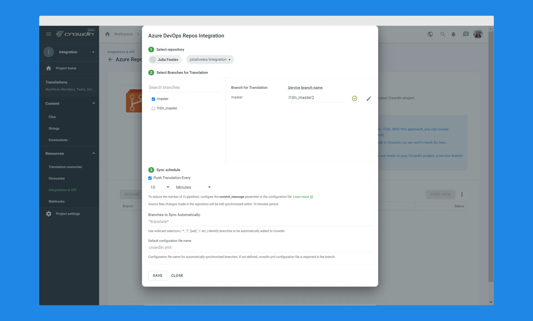Viewport: 533px width, 321px height.
Task: Collapse the Resources sidebar section
Action: [94, 153]
